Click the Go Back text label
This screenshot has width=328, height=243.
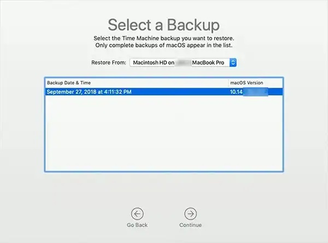click(x=137, y=225)
